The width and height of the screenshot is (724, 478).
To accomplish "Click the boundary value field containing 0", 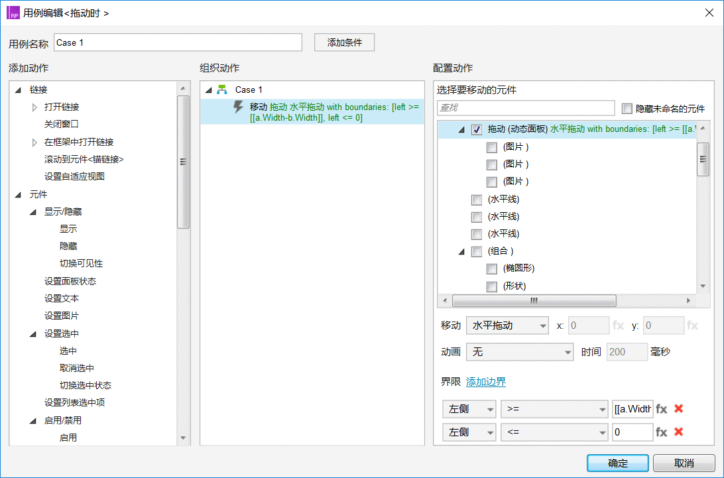I will coord(633,432).
